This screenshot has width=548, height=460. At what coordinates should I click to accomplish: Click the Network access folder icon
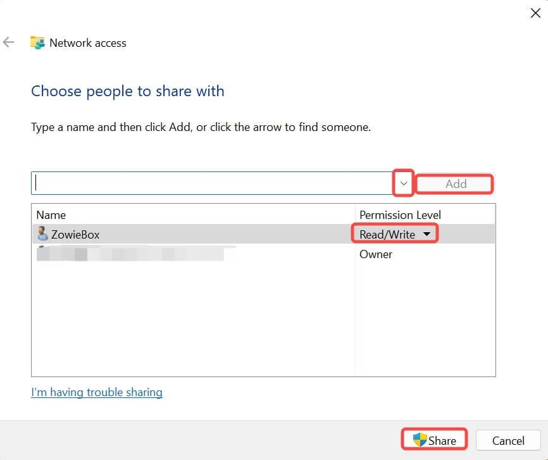37,43
